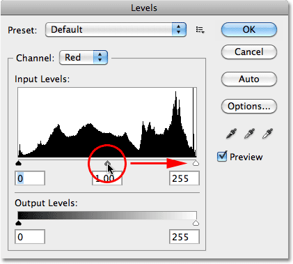The image size is (293, 264).
Task: Click the Red channel histogram
Action: tap(107, 123)
